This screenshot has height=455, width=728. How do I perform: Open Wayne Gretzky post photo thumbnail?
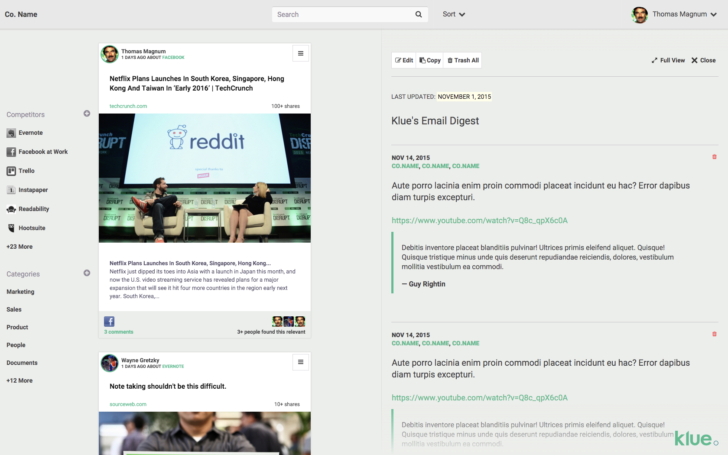point(205,433)
